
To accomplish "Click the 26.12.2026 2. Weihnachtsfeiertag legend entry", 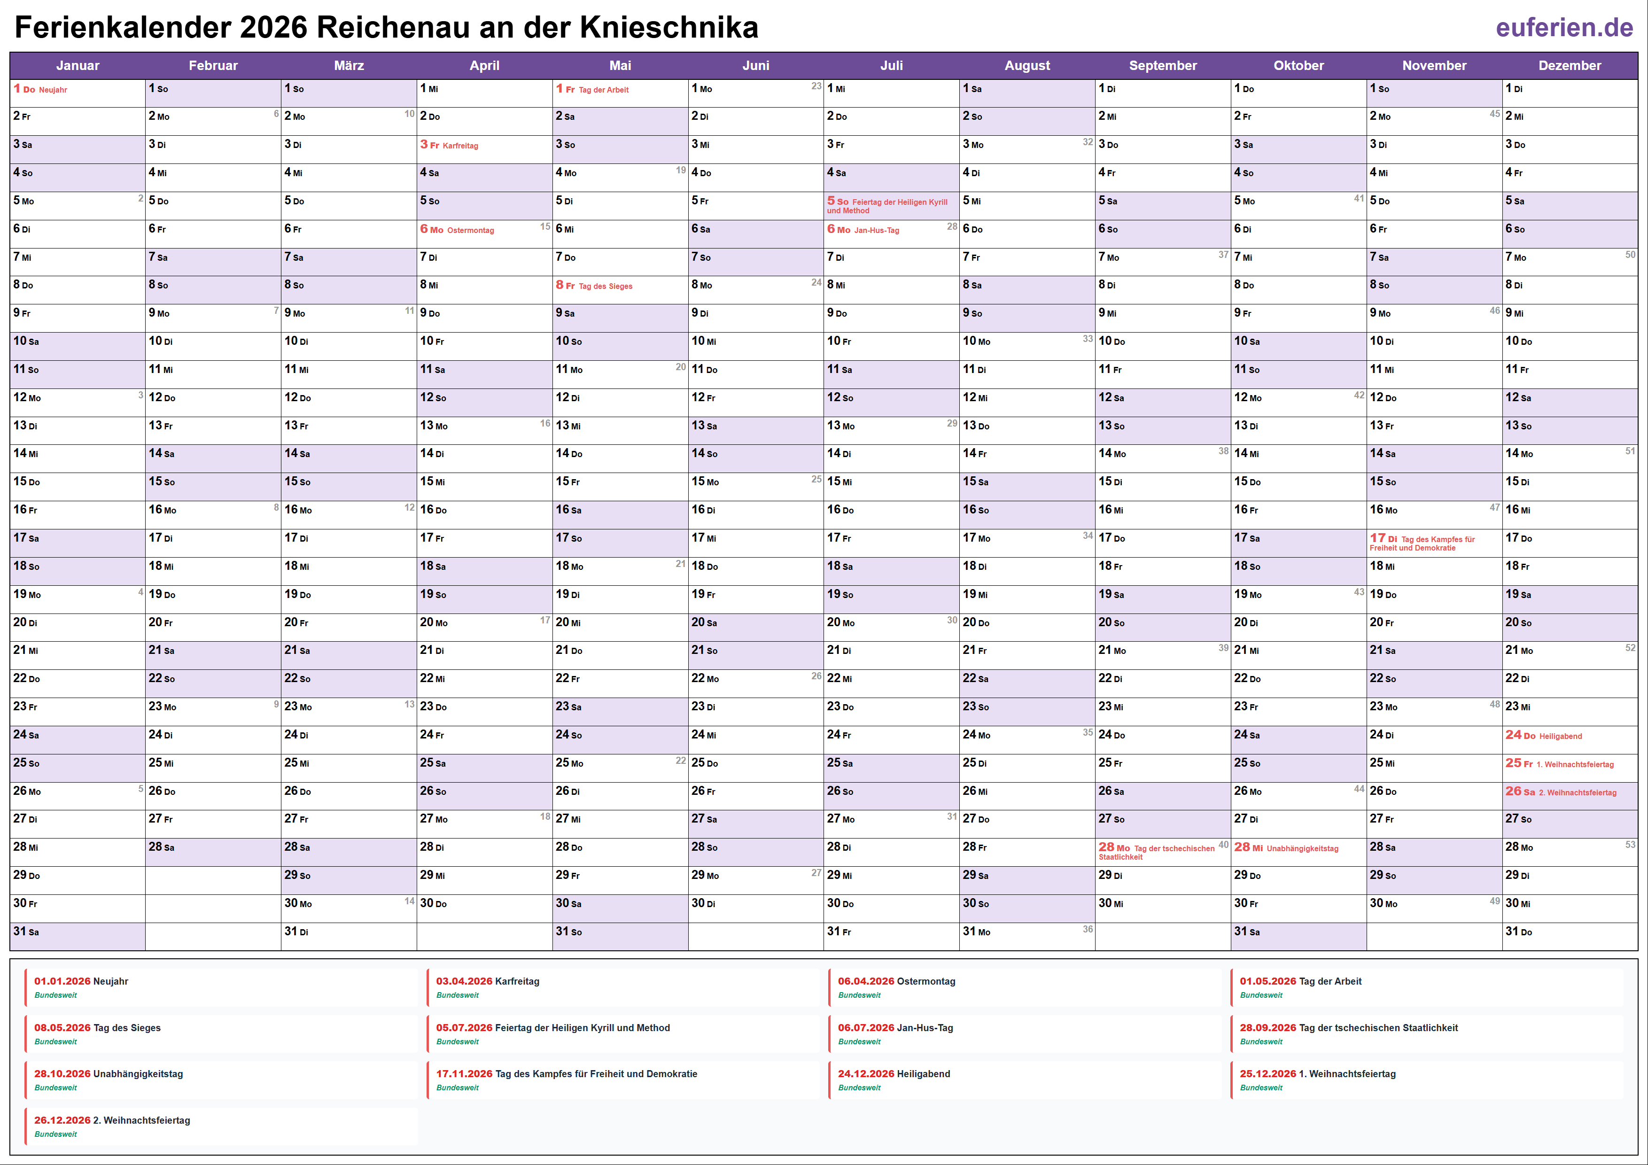I will (x=112, y=1120).
